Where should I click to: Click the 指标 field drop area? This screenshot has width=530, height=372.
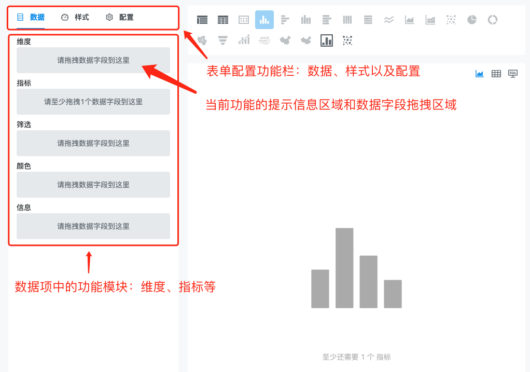click(93, 102)
